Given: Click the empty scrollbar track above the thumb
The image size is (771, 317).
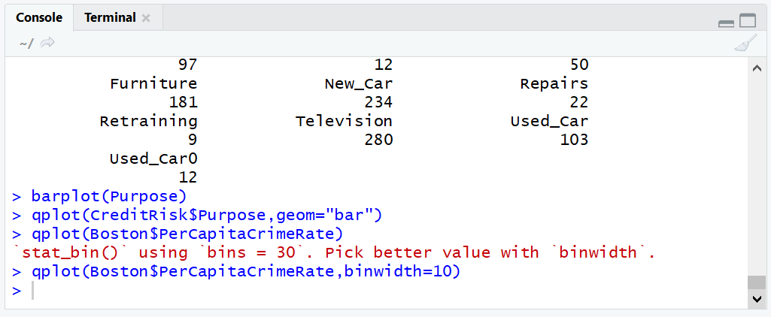Looking at the screenshot, I should [x=757, y=175].
